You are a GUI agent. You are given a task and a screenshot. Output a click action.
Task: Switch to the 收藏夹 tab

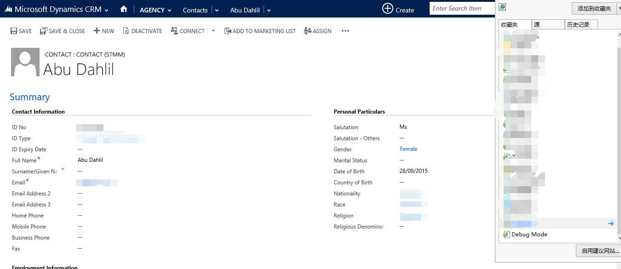tap(515, 24)
